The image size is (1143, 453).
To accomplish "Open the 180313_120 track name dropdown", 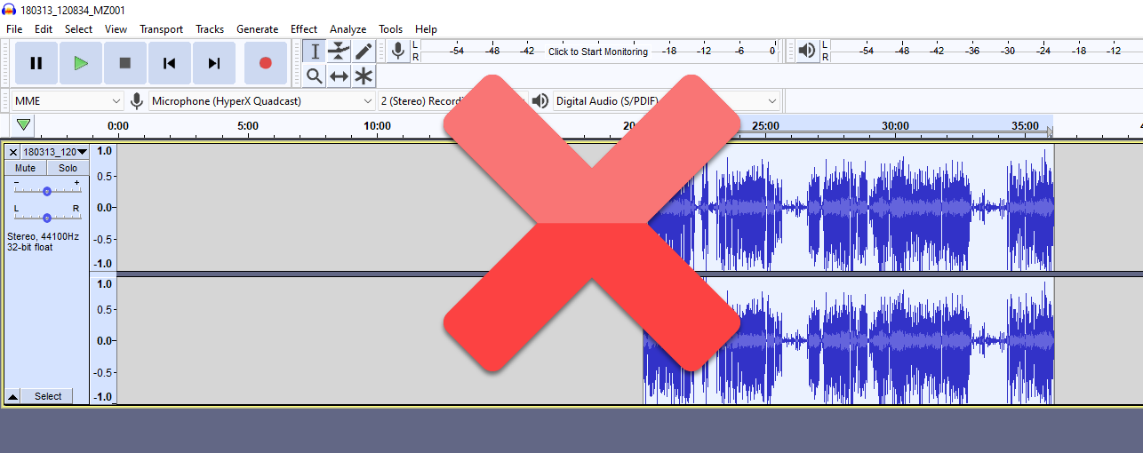I will [55, 152].
